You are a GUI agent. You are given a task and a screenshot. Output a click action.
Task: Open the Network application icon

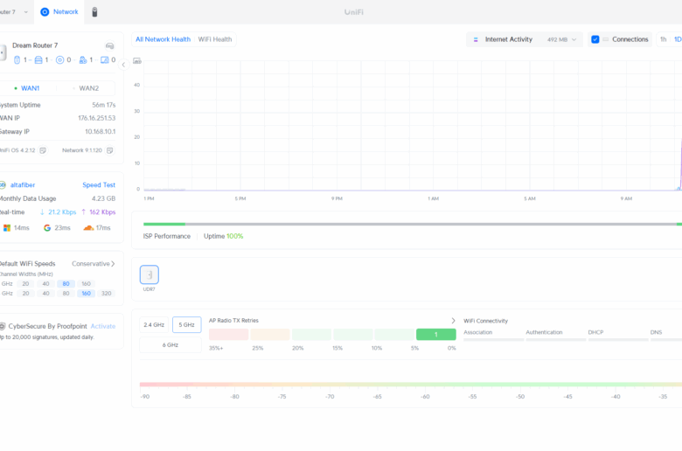click(x=45, y=11)
